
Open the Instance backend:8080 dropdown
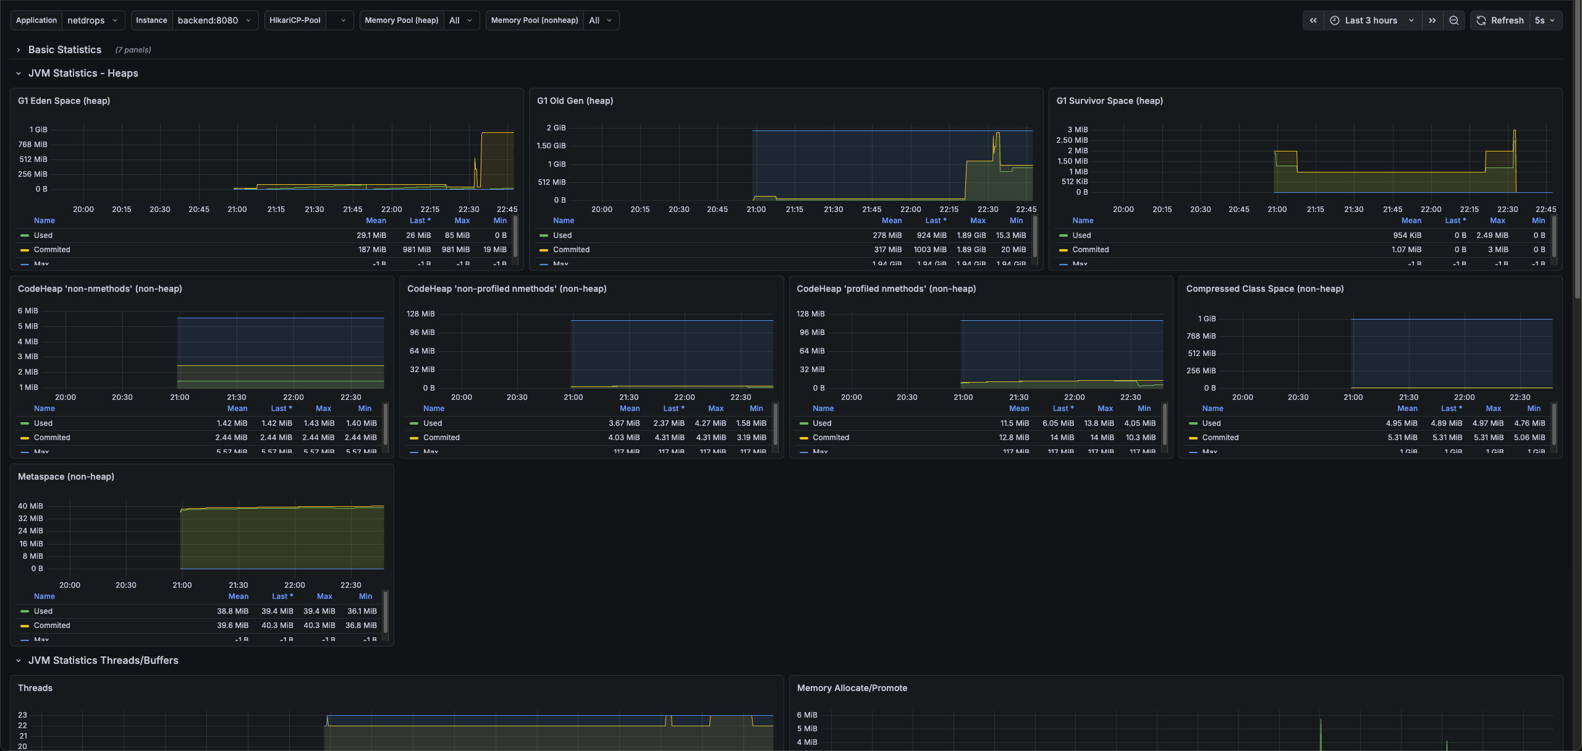214,20
